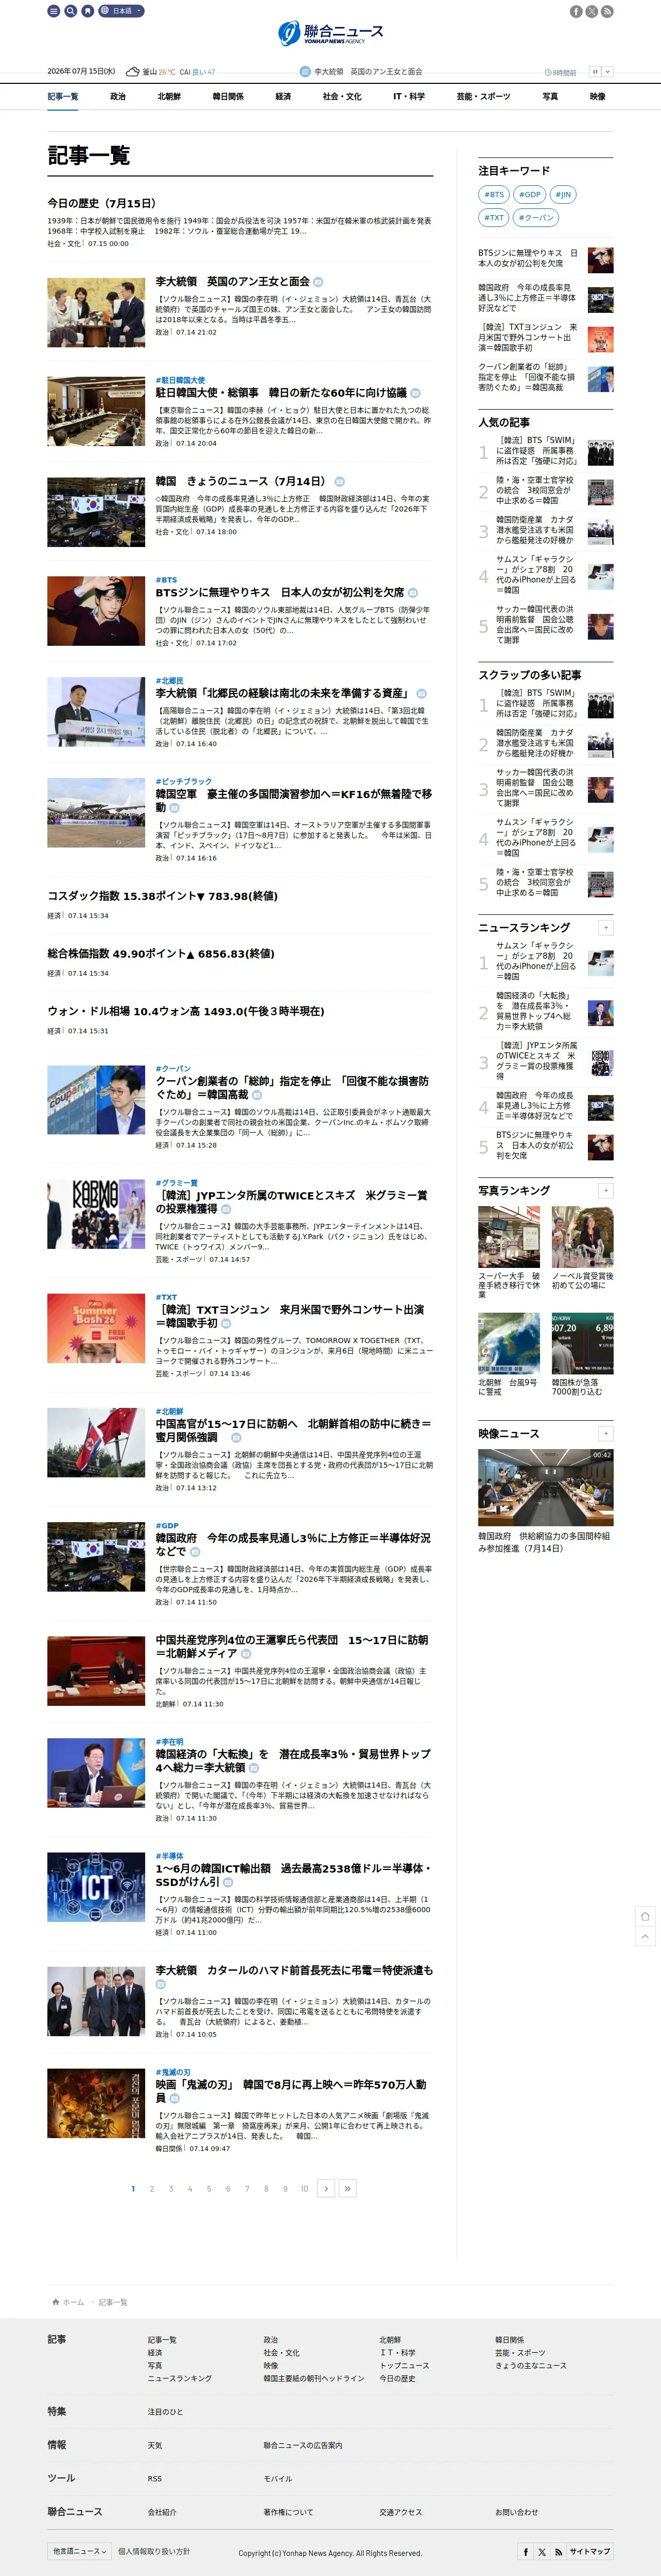Expand the ニュースランキング plus button

click(605, 928)
